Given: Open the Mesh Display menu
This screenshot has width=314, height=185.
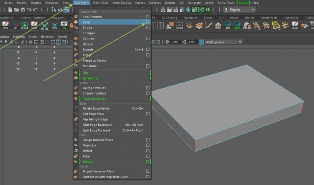Looking at the screenshot, I should tap(122, 2).
